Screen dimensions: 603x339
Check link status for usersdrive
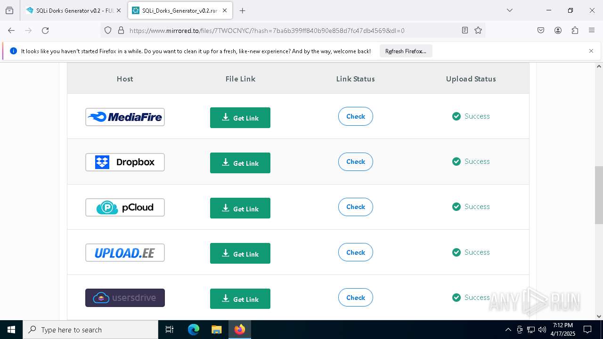coord(356,298)
